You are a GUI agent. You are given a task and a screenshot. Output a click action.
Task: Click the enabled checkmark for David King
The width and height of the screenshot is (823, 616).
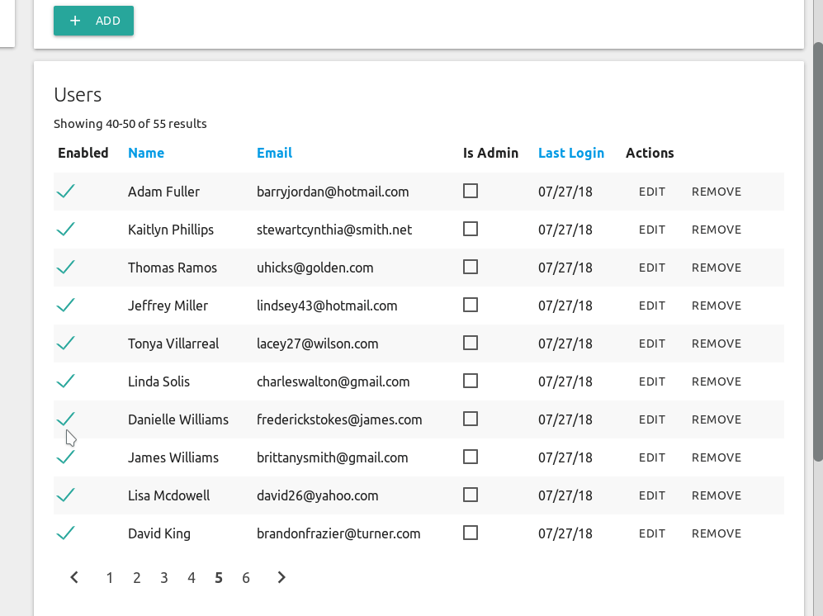click(x=65, y=533)
